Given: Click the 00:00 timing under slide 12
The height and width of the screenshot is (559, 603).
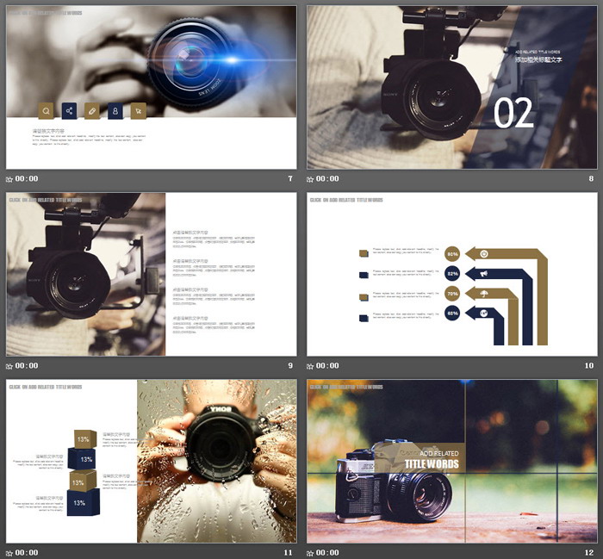Looking at the screenshot, I should pos(327,552).
